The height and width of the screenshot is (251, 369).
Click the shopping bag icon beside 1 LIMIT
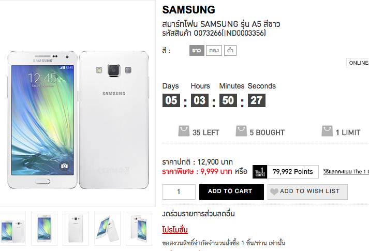[327, 131]
